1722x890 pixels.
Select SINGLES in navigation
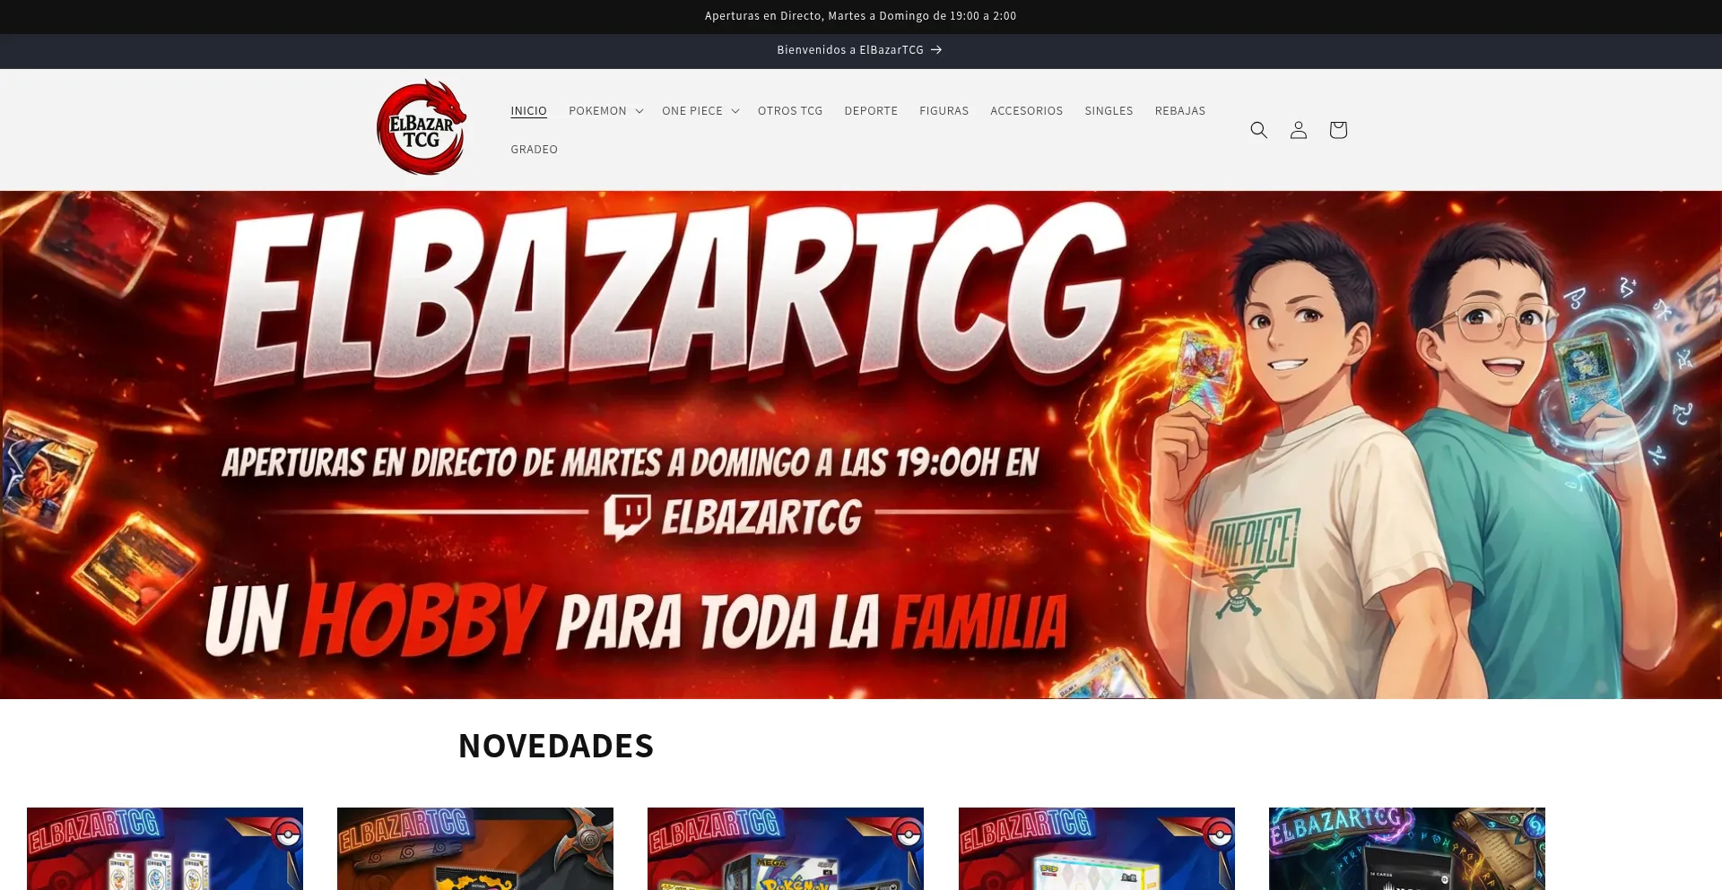click(1109, 111)
